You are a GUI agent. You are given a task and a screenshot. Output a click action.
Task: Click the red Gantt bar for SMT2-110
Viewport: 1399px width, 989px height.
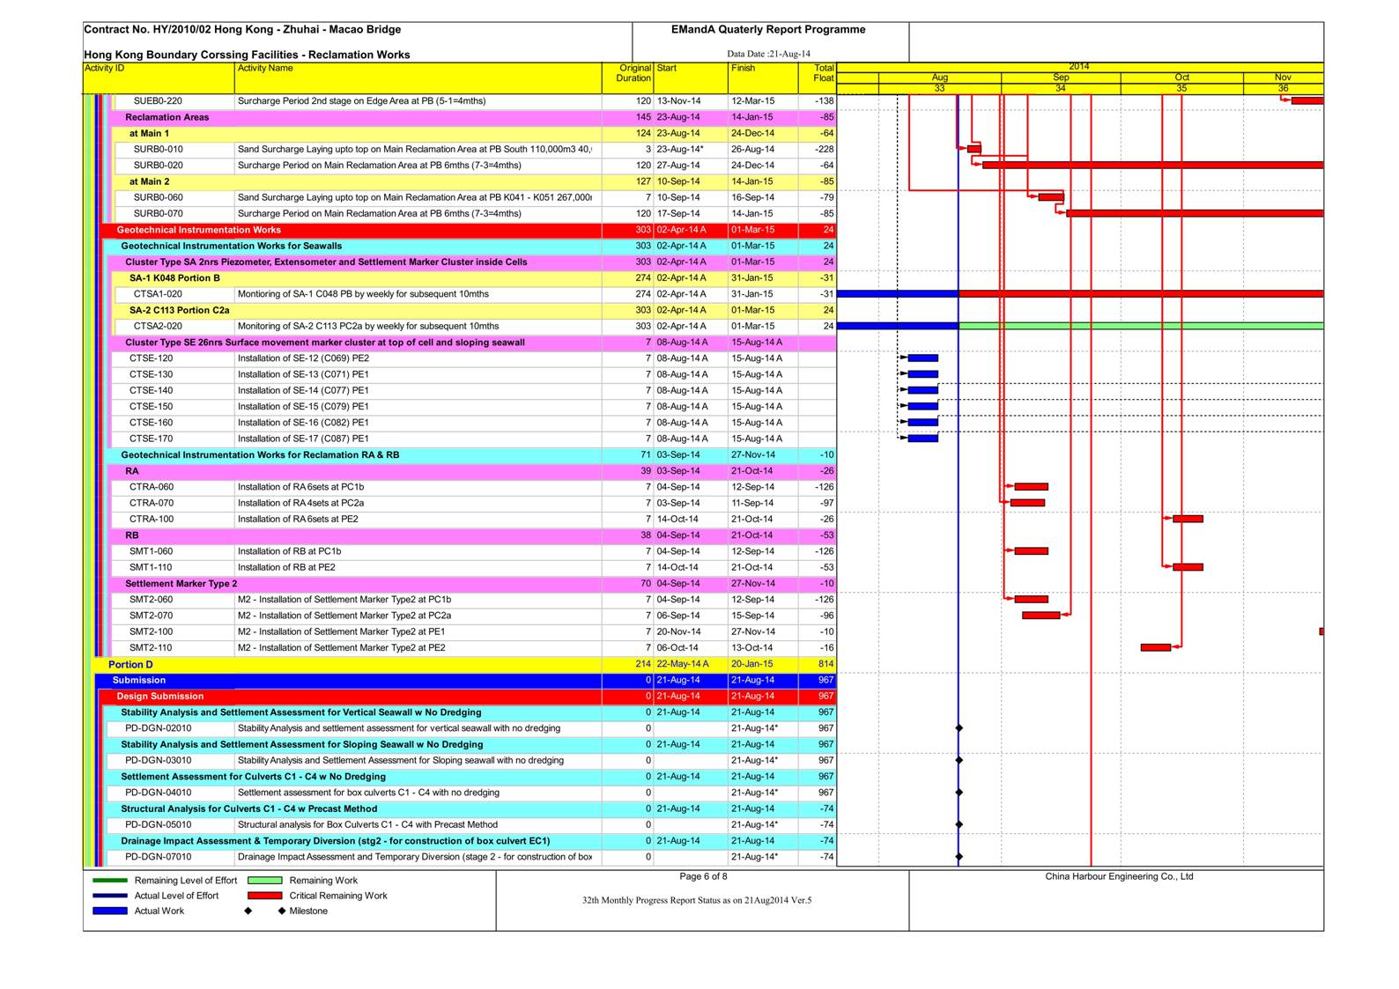(1155, 647)
